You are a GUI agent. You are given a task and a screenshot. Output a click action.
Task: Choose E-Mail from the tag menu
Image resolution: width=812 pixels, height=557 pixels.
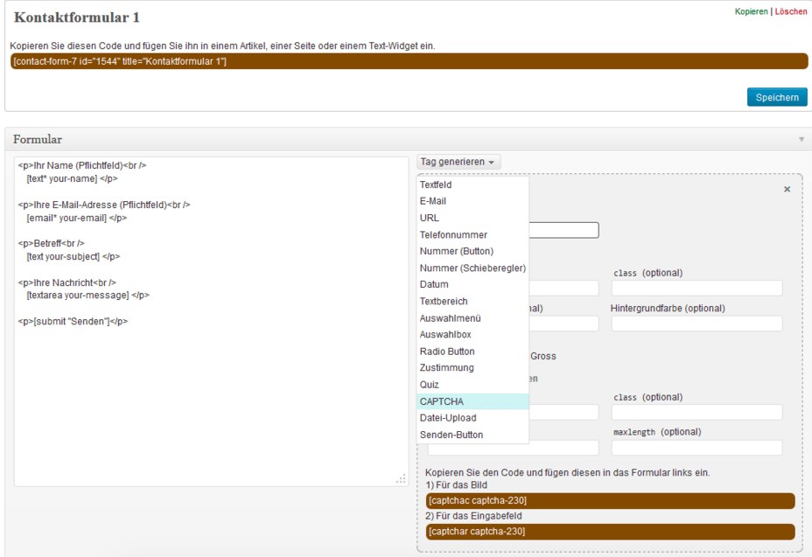click(472, 201)
